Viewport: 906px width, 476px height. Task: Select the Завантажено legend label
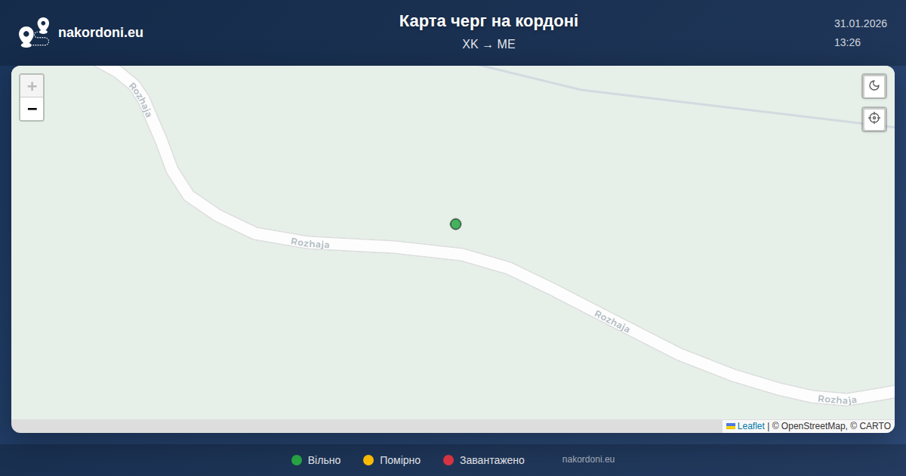click(492, 460)
